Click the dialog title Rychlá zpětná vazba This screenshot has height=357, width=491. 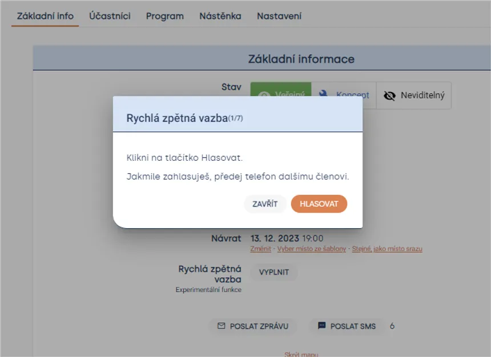point(177,118)
